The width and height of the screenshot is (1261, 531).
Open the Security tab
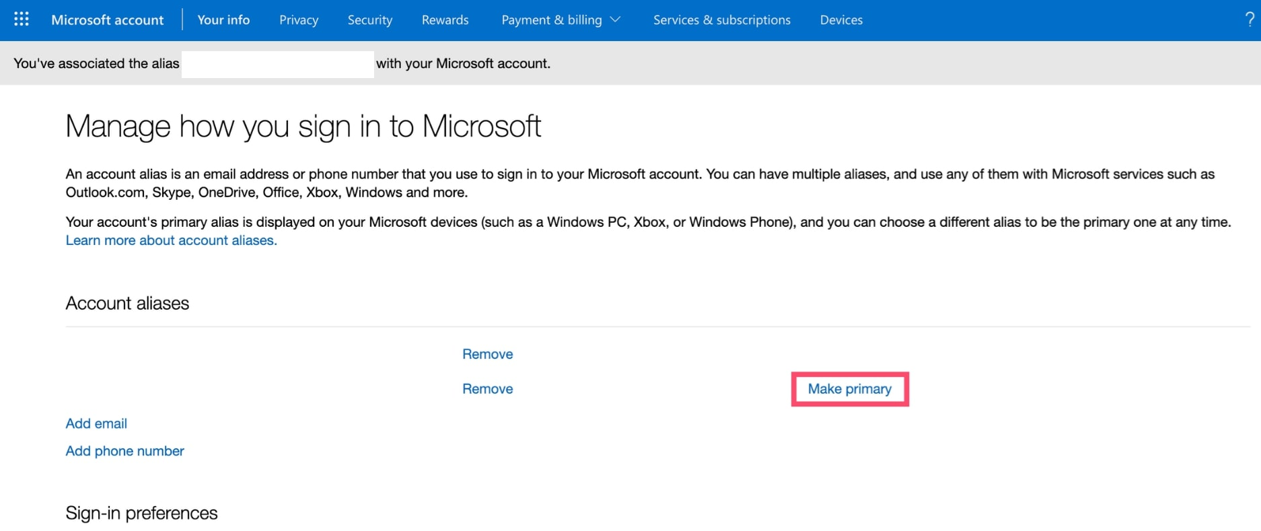coord(369,20)
